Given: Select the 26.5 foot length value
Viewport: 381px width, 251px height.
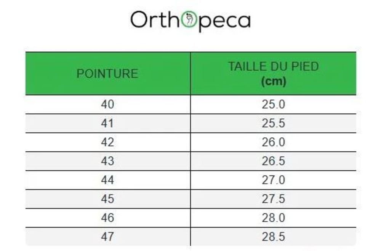Looking at the screenshot, I should pyautogui.click(x=274, y=161).
